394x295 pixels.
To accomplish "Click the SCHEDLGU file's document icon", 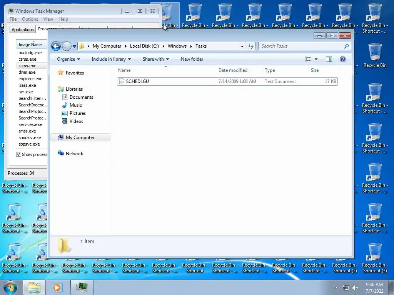I will (122, 81).
